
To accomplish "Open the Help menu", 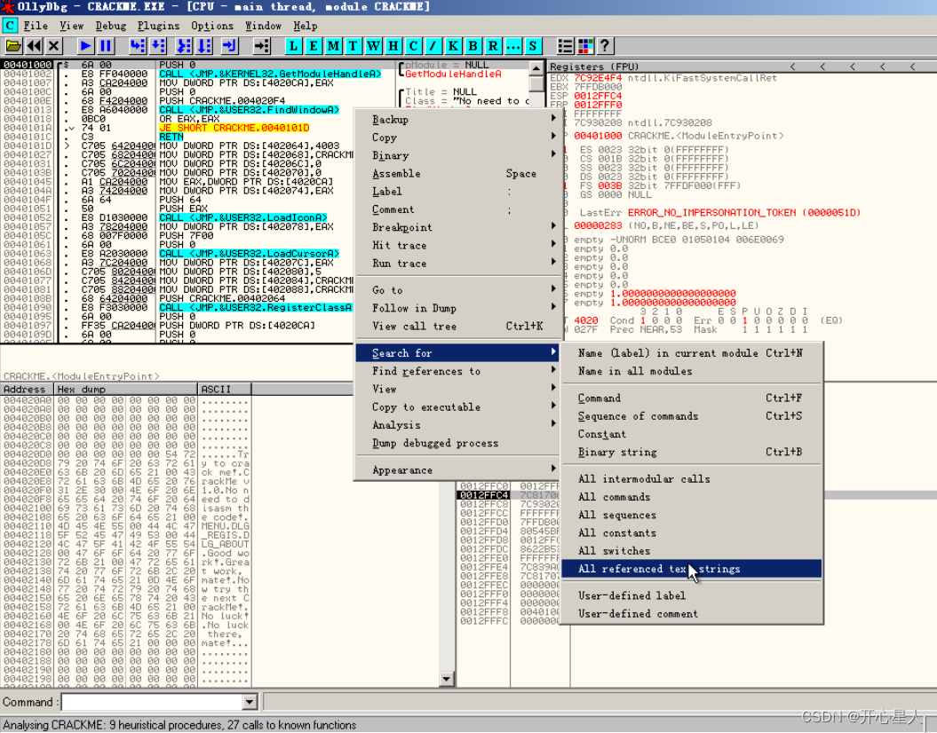I will (x=306, y=26).
